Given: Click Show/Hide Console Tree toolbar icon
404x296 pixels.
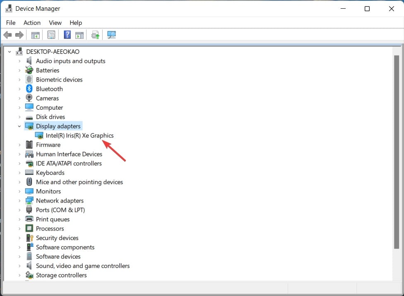Looking at the screenshot, I should [35, 35].
